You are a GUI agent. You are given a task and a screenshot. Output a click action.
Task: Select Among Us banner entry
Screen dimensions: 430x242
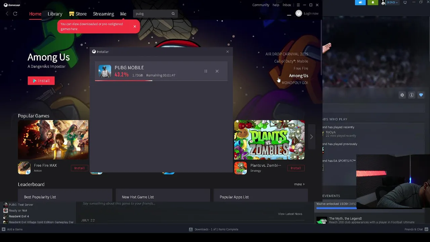[298, 76]
